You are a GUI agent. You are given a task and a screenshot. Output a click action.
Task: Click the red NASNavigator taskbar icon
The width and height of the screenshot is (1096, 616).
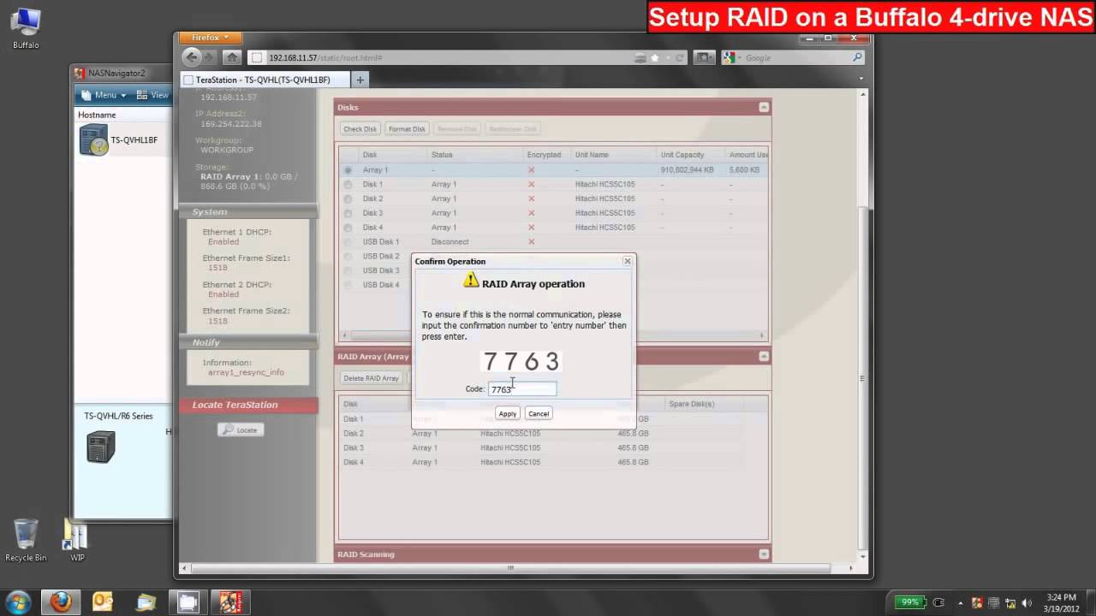point(230,601)
